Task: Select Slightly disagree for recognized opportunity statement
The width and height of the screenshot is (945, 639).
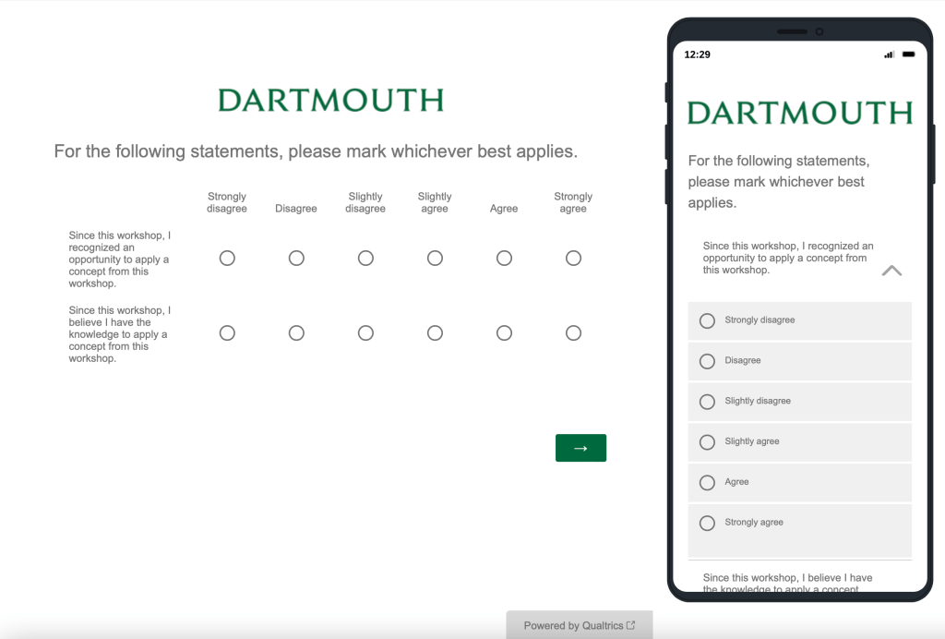Action: pyautogui.click(x=365, y=259)
